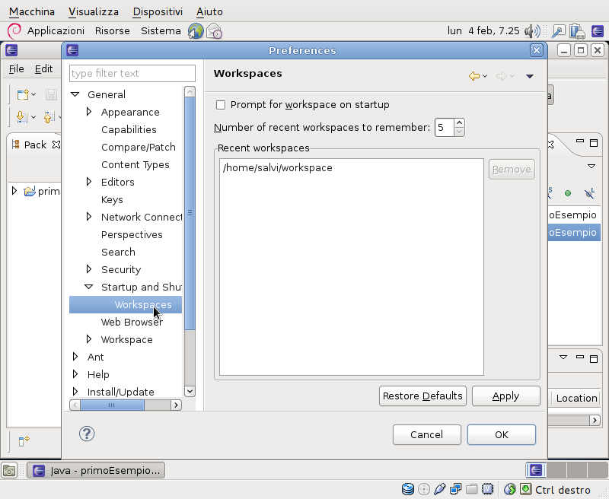The height and width of the screenshot is (499, 609).
Task: Click the greyed Forward arrow in Preferences header
Action: pos(502,75)
